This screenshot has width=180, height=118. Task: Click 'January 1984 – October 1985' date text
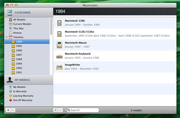(x=82, y=25)
